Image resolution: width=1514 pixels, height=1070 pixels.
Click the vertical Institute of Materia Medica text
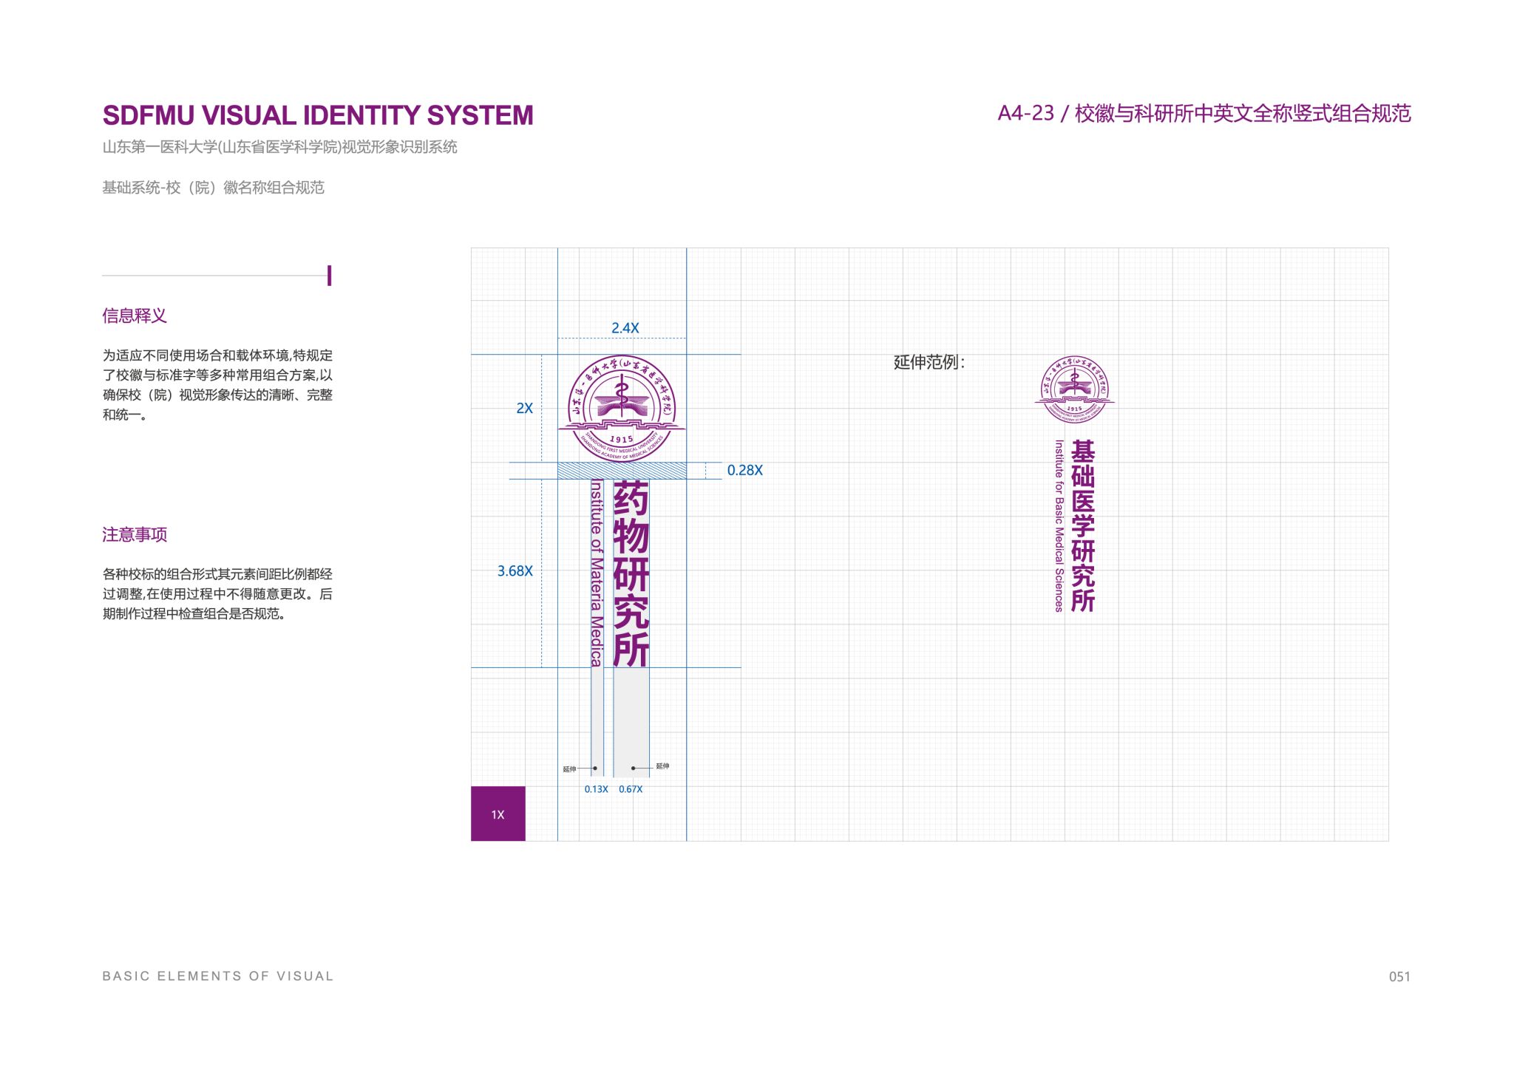(x=597, y=573)
